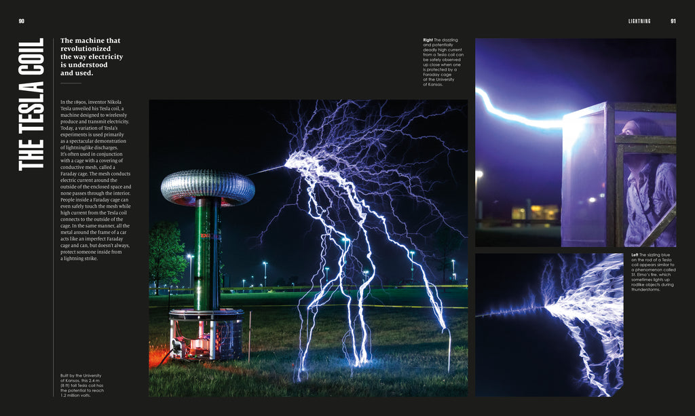The width and height of the screenshot is (695, 416).
Task: Select the toroid top of the Tesla coil
Action: click(206, 183)
